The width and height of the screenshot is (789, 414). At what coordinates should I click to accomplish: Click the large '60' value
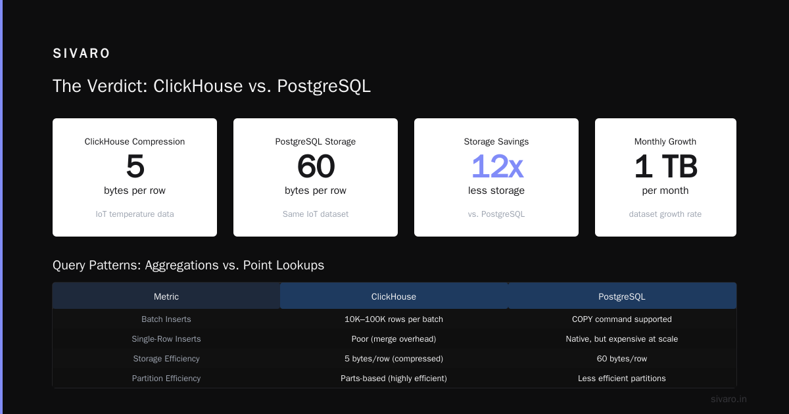(x=316, y=166)
